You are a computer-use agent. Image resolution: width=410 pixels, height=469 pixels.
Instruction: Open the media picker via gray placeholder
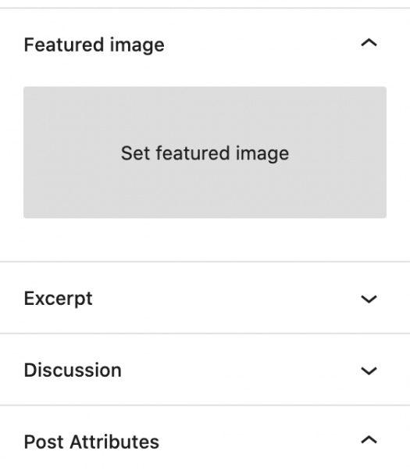[205, 152]
